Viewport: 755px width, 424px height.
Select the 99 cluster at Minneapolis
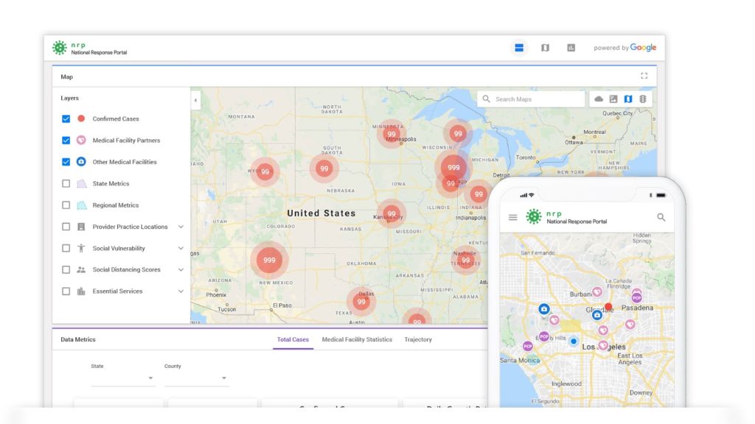coord(392,134)
